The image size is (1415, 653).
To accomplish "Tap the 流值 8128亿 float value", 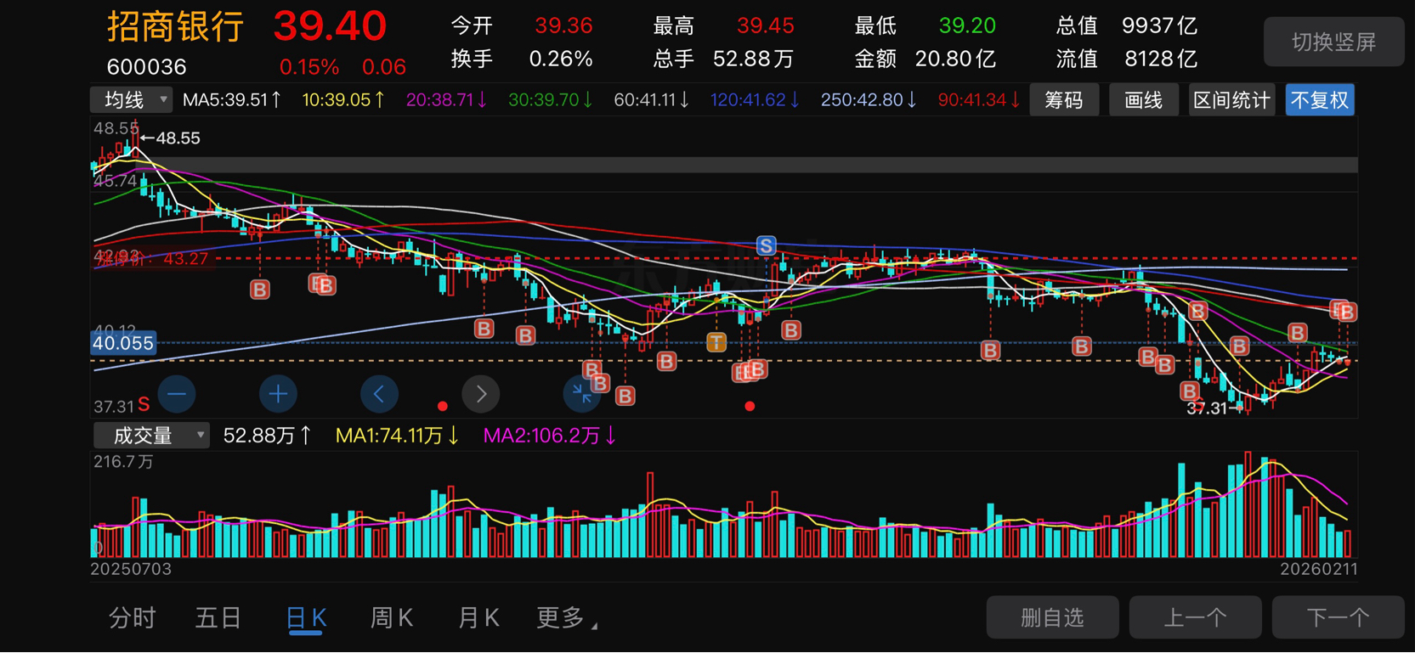I will (1127, 59).
